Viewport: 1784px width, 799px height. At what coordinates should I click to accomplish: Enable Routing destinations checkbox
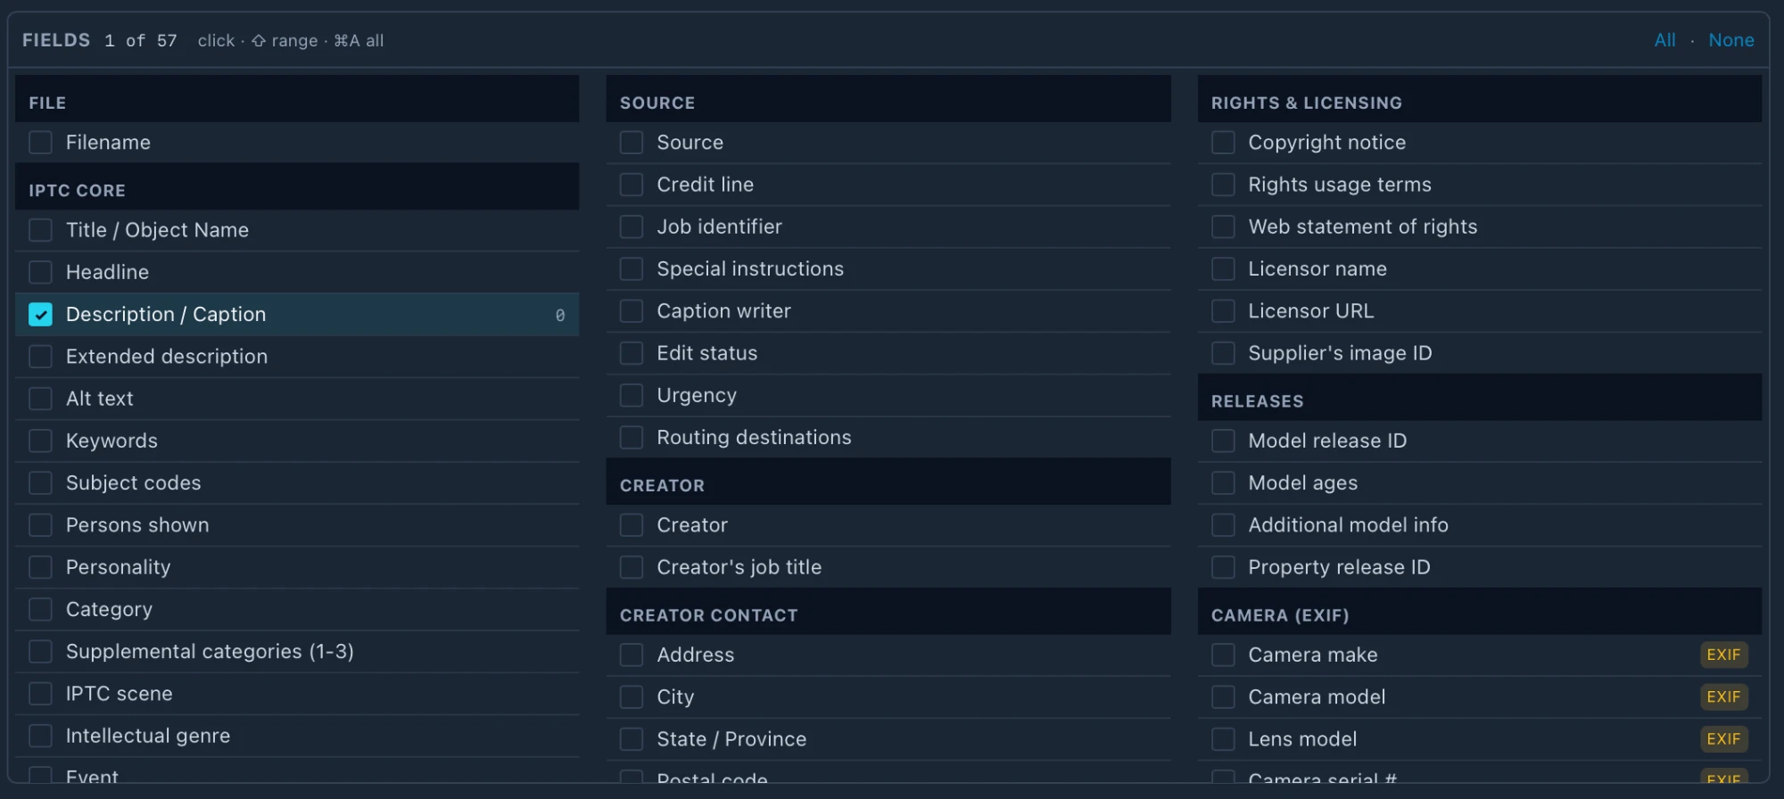632,438
